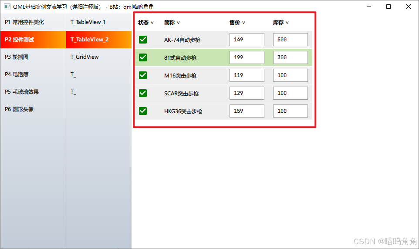
Task: Click the 状态 header label
Action: coord(143,23)
